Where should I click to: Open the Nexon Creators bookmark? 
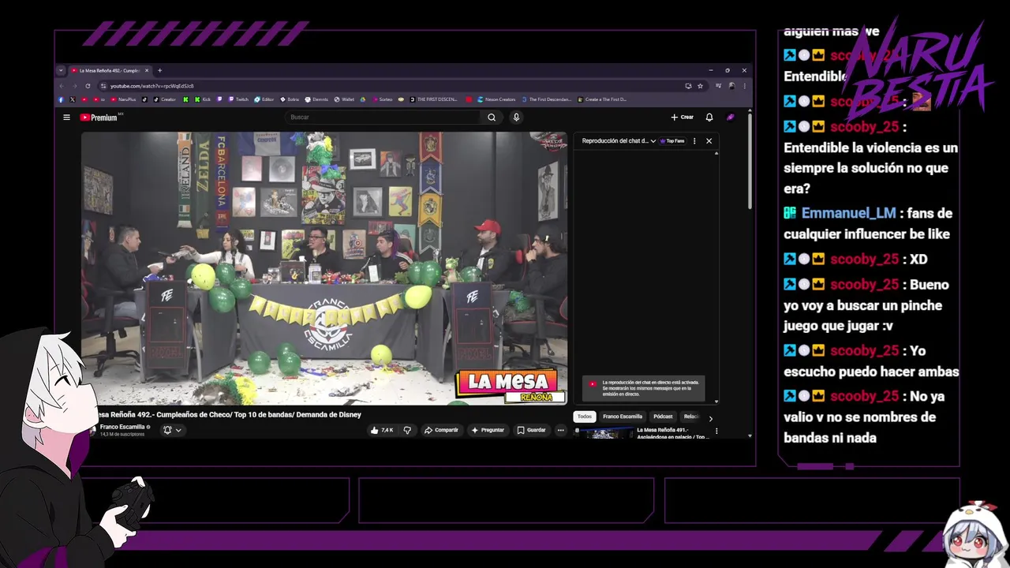tap(495, 99)
